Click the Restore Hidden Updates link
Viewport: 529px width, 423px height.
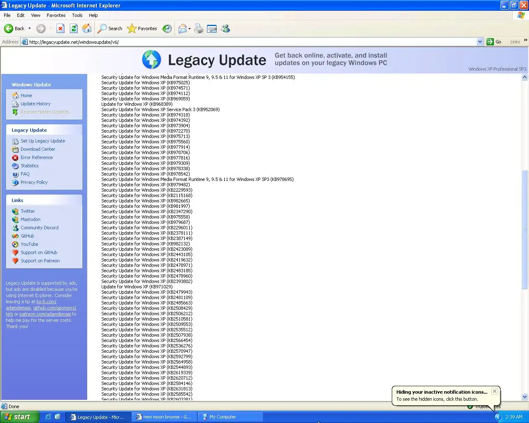[45, 112]
